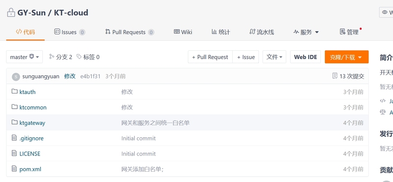Click the pulse icon beside 服务
Viewport: 393px width, 182px height.
click(x=296, y=32)
